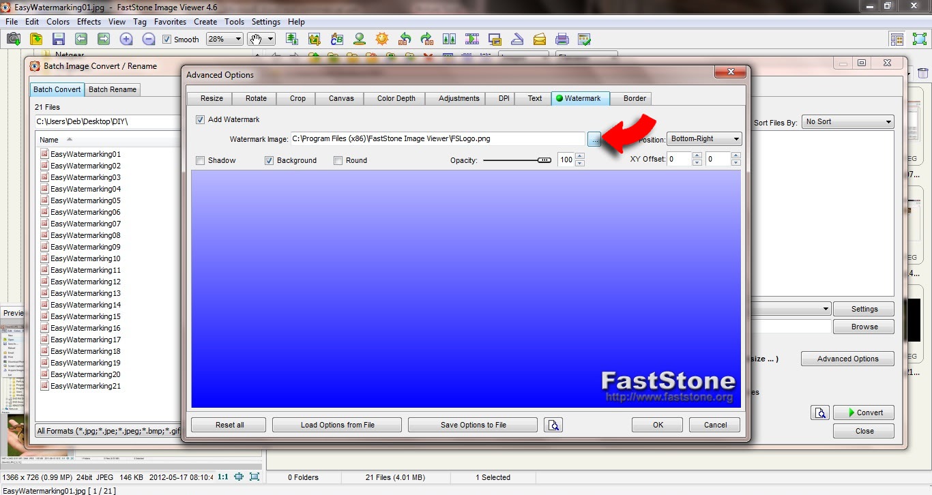Click the Watermark Image path field

tap(437, 138)
